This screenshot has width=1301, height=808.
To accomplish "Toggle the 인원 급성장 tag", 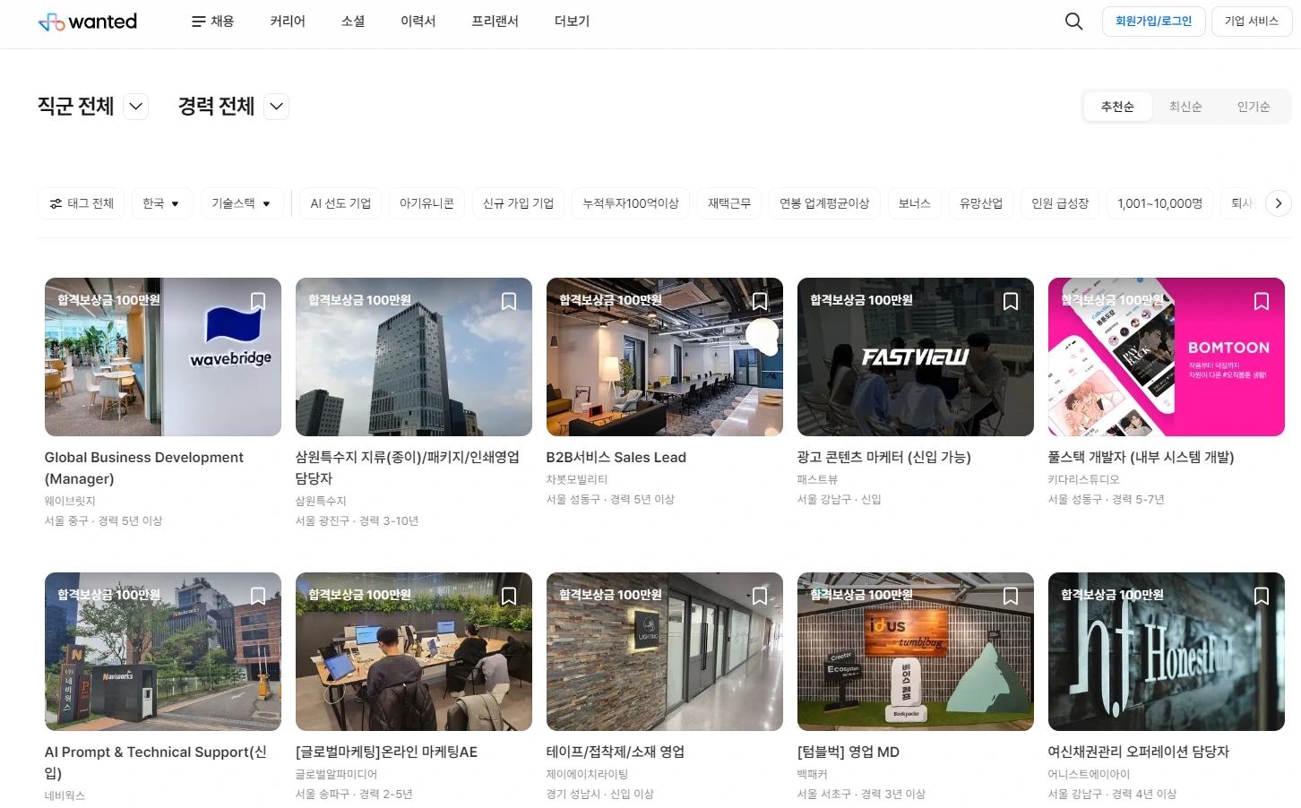I will coord(1060,203).
